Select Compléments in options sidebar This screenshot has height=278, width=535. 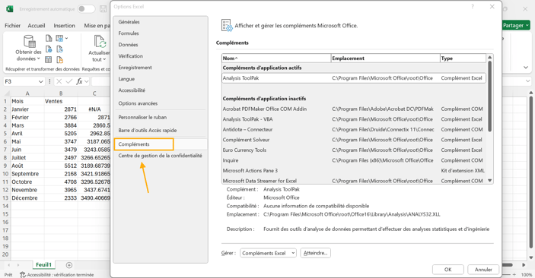[161, 144]
